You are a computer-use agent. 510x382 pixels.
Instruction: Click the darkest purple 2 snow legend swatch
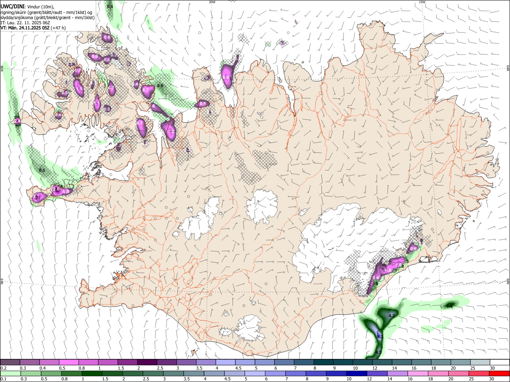147,363
